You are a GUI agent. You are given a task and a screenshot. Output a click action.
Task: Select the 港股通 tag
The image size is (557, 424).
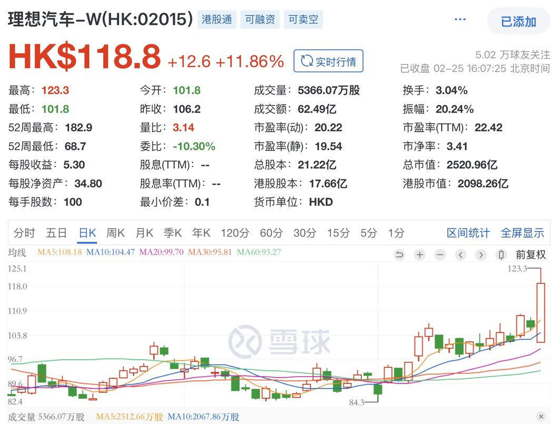pyautogui.click(x=217, y=19)
